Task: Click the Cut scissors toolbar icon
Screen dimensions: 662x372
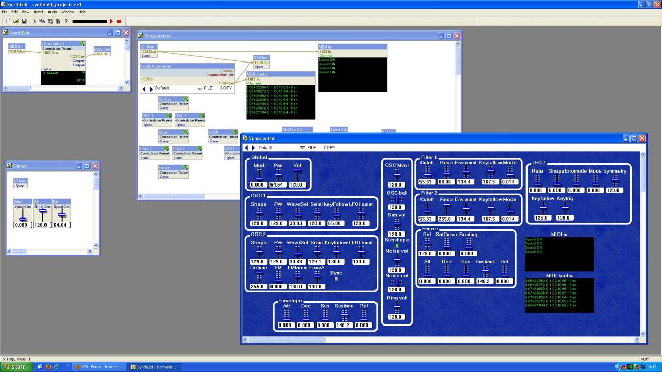Action: [35, 21]
